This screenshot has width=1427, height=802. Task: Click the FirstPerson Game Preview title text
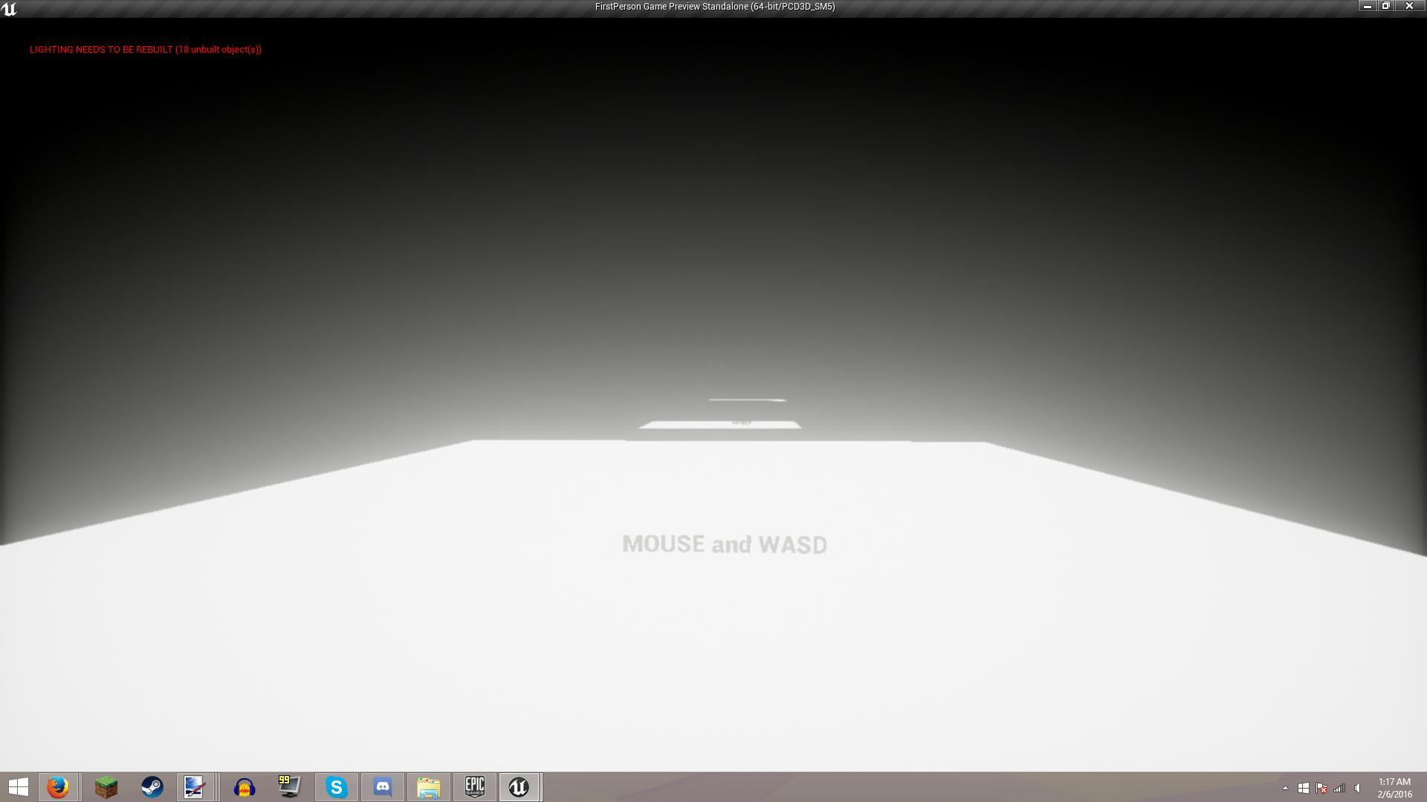(714, 7)
